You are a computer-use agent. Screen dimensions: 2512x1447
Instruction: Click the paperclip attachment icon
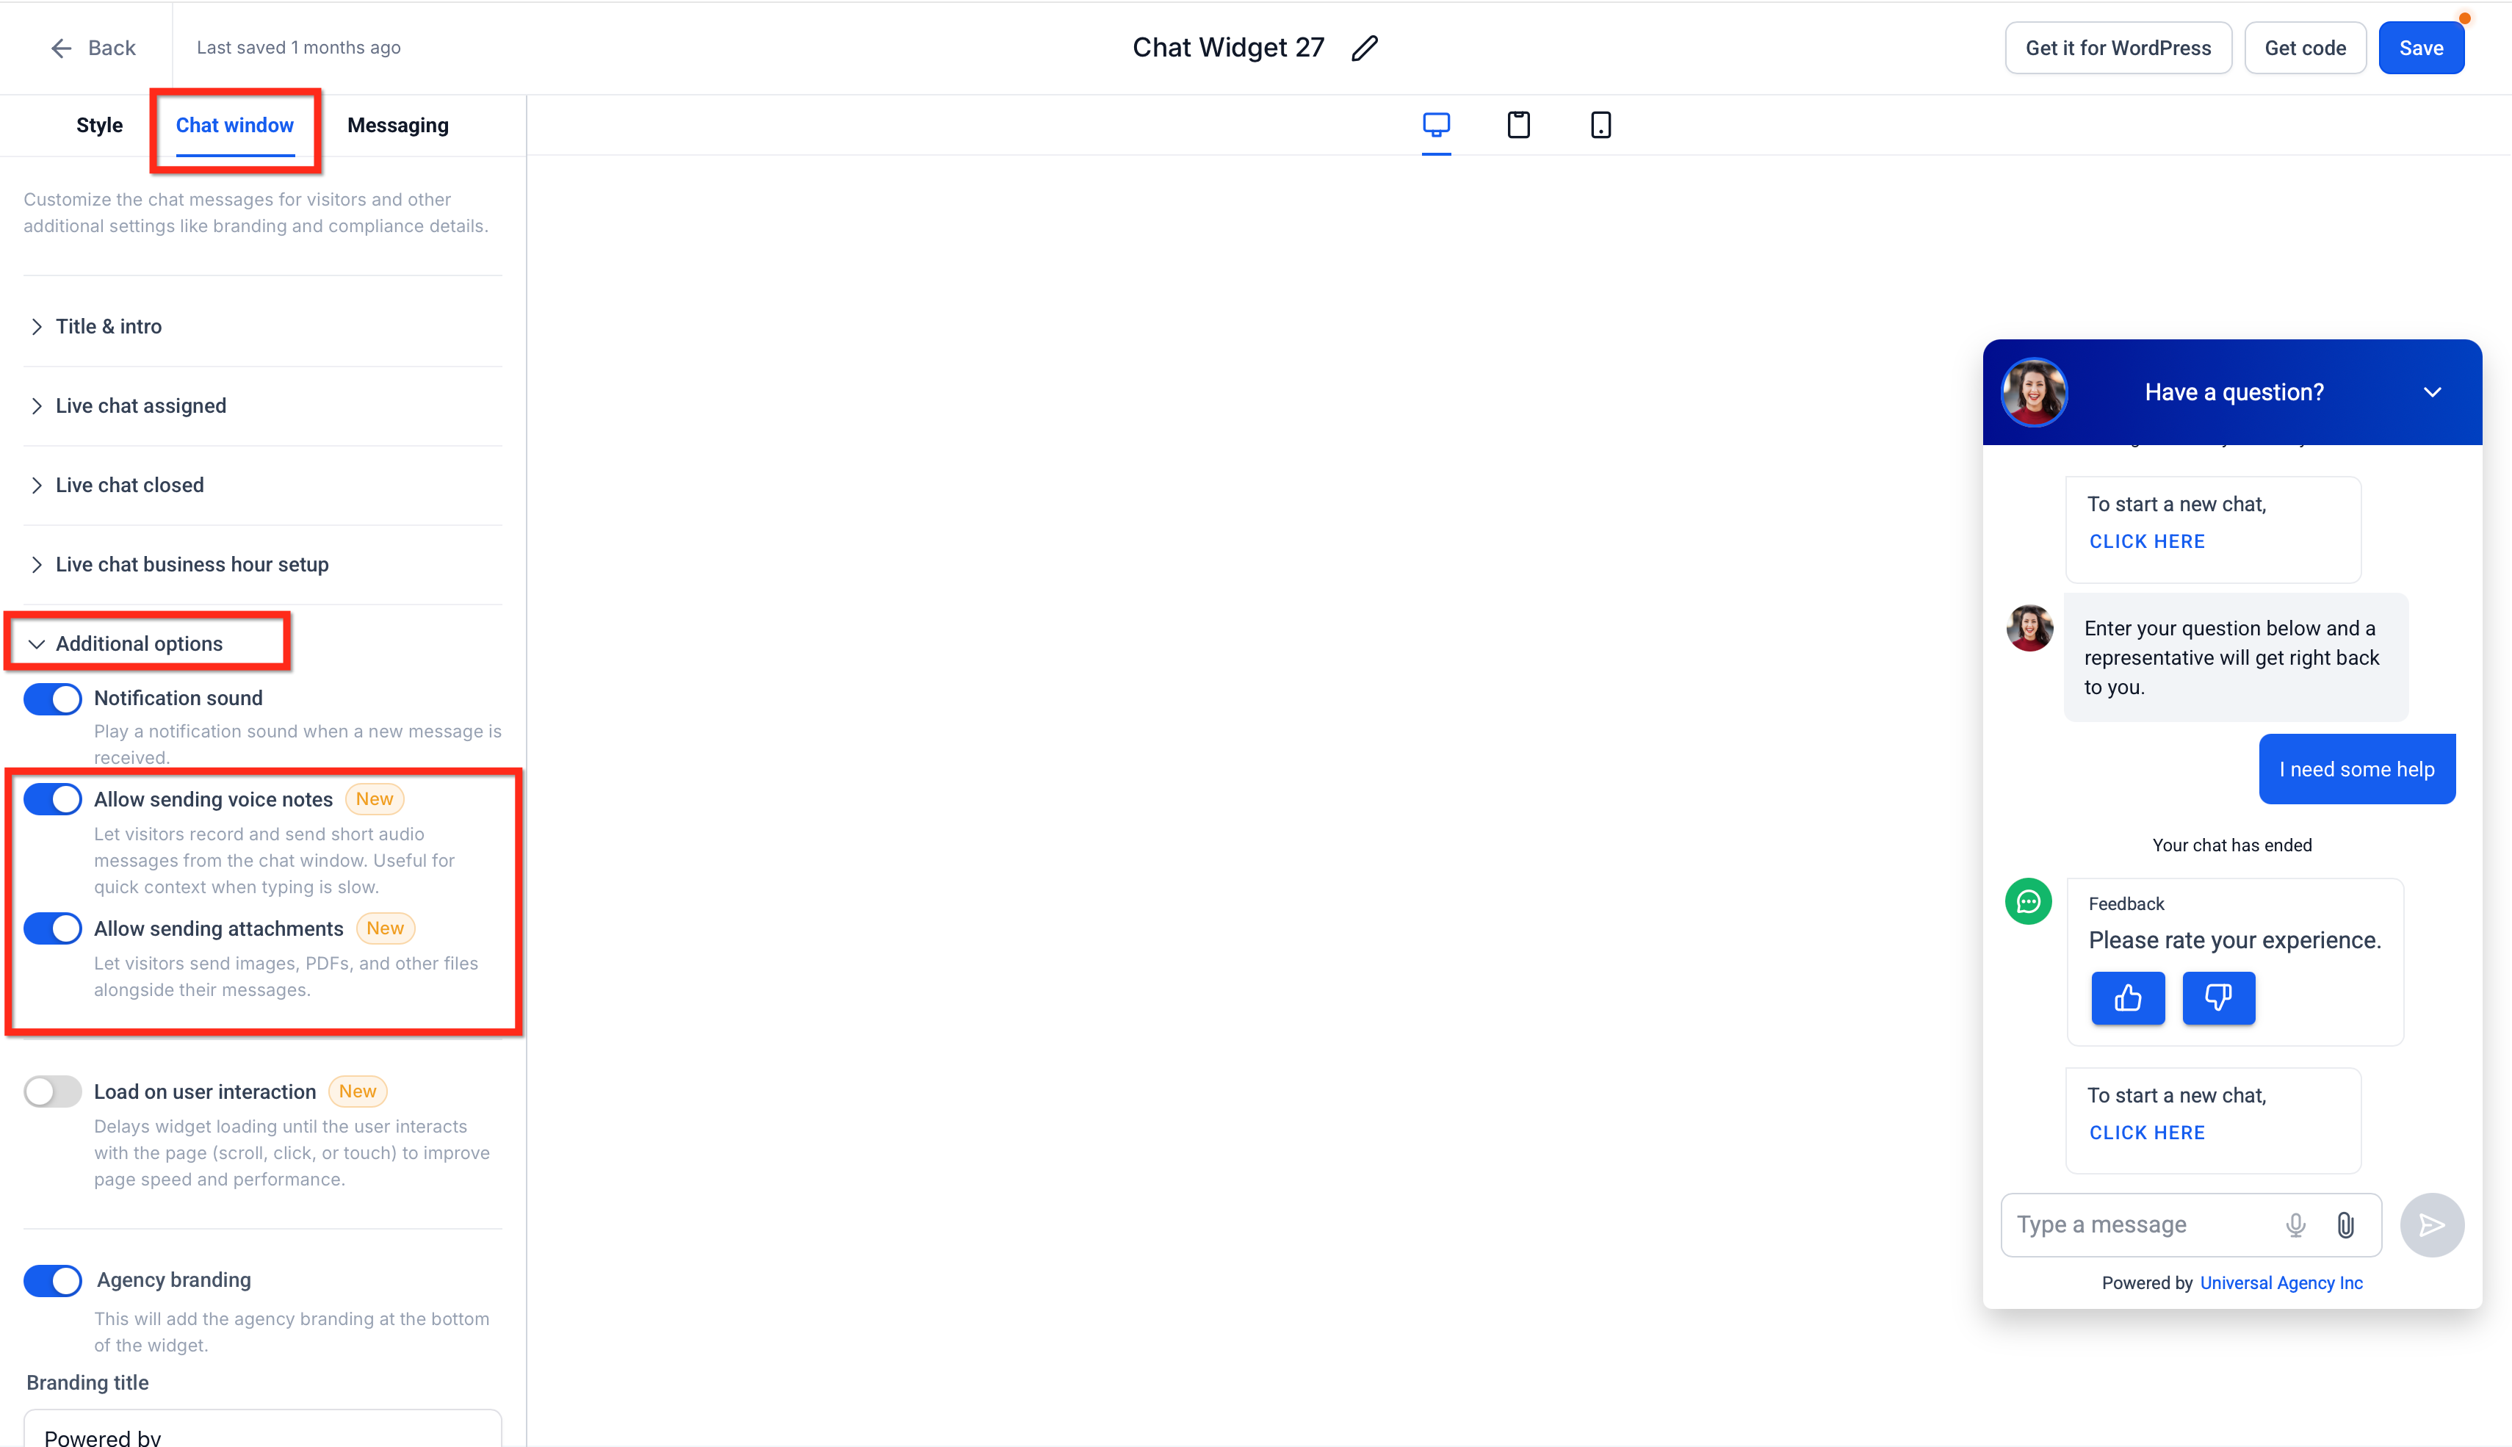pos(2345,1224)
